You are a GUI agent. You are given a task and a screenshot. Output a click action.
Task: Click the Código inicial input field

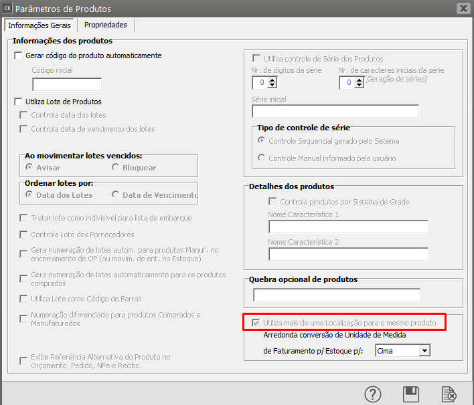[67, 84]
